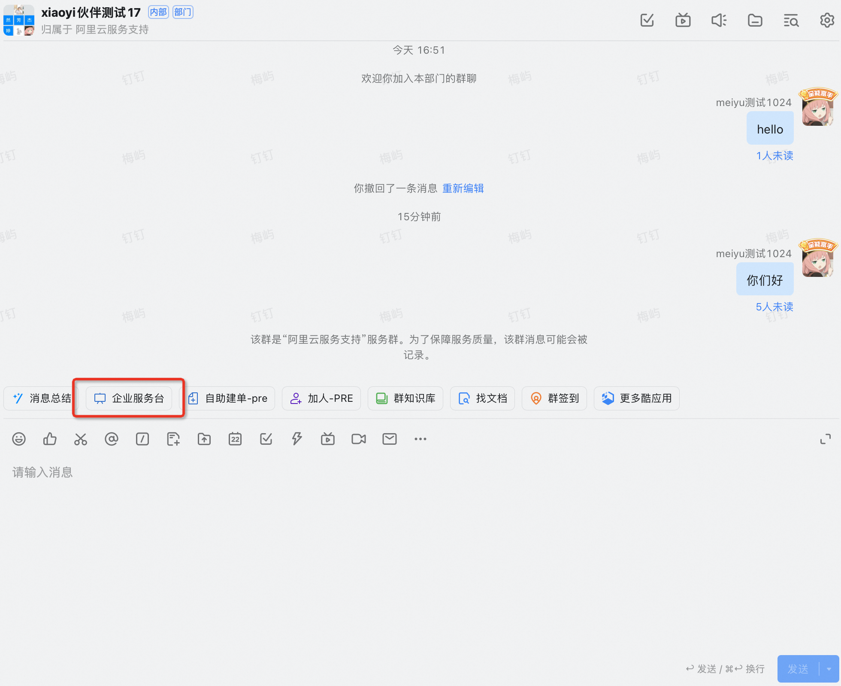Viewport: 841px width, 686px height.
Task: Click the 5人未读 unread status link
Action: coord(774,307)
